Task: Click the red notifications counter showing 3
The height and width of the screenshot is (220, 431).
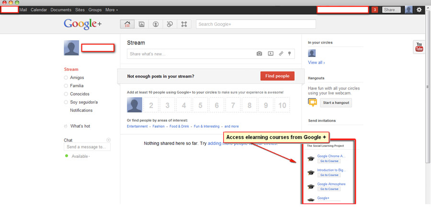Action: pos(374,10)
